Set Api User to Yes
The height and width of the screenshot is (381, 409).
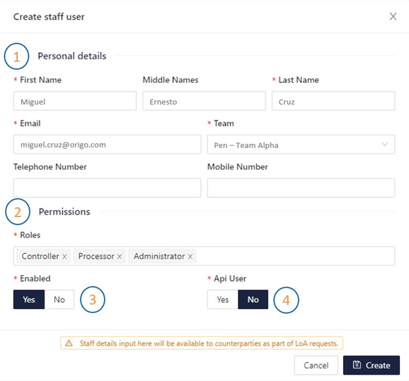pos(222,299)
